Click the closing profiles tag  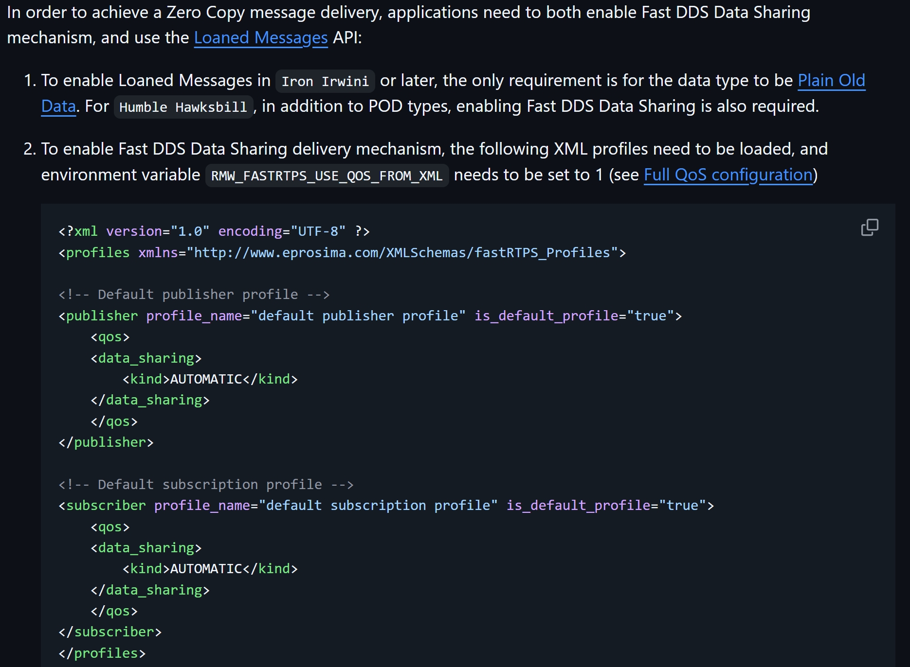tap(102, 653)
